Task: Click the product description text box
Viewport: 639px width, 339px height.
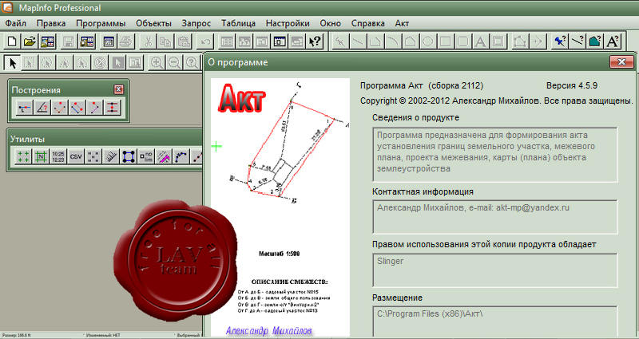Action: pyautogui.click(x=495, y=155)
